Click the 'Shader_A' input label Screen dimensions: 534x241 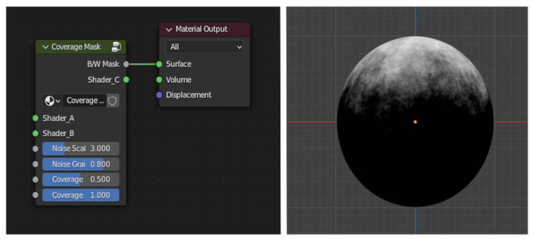click(58, 118)
